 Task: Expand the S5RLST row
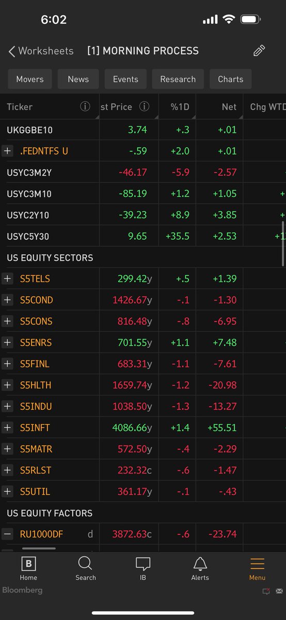[x=7, y=470]
